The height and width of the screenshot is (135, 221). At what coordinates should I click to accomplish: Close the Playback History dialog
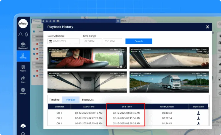pyautogui.click(x=207, y=27)
